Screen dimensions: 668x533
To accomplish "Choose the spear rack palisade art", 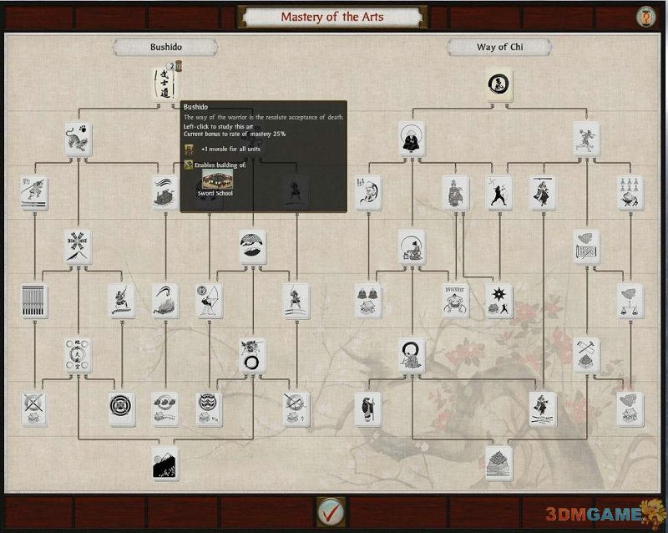I will pos(34,301).
